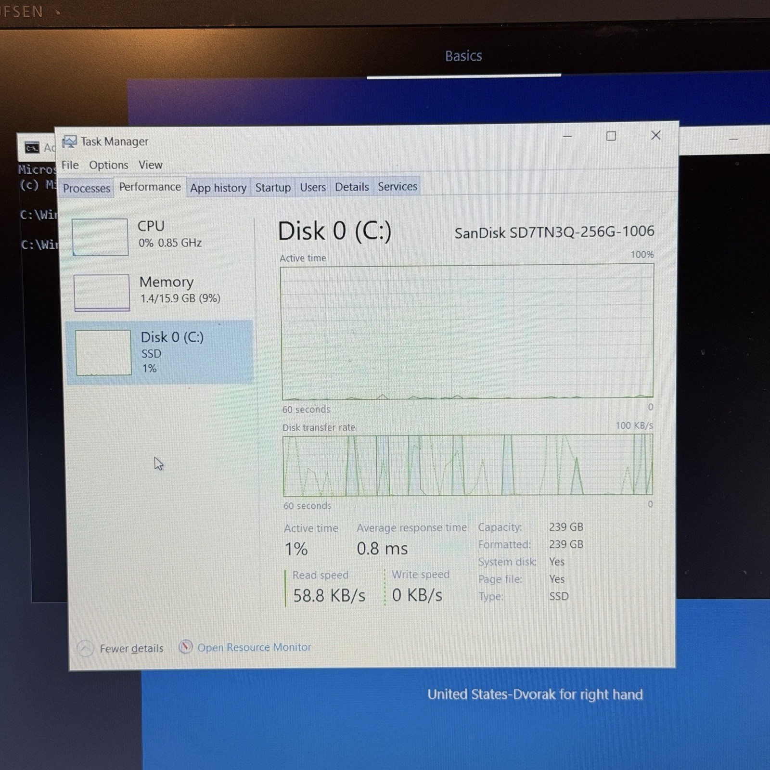The image size is (770, 770).
Task: Switch to the Performance tab
Action: (150, 187)
